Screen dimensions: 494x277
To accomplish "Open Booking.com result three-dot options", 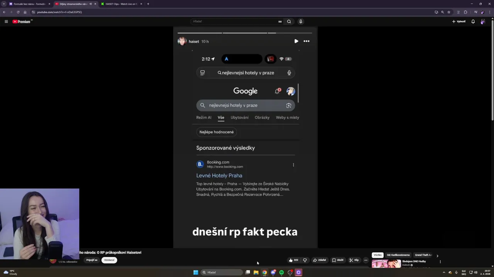I will 293,165.
